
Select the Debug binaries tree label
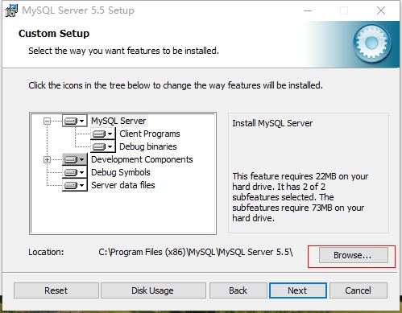click(x=148, y=146)
